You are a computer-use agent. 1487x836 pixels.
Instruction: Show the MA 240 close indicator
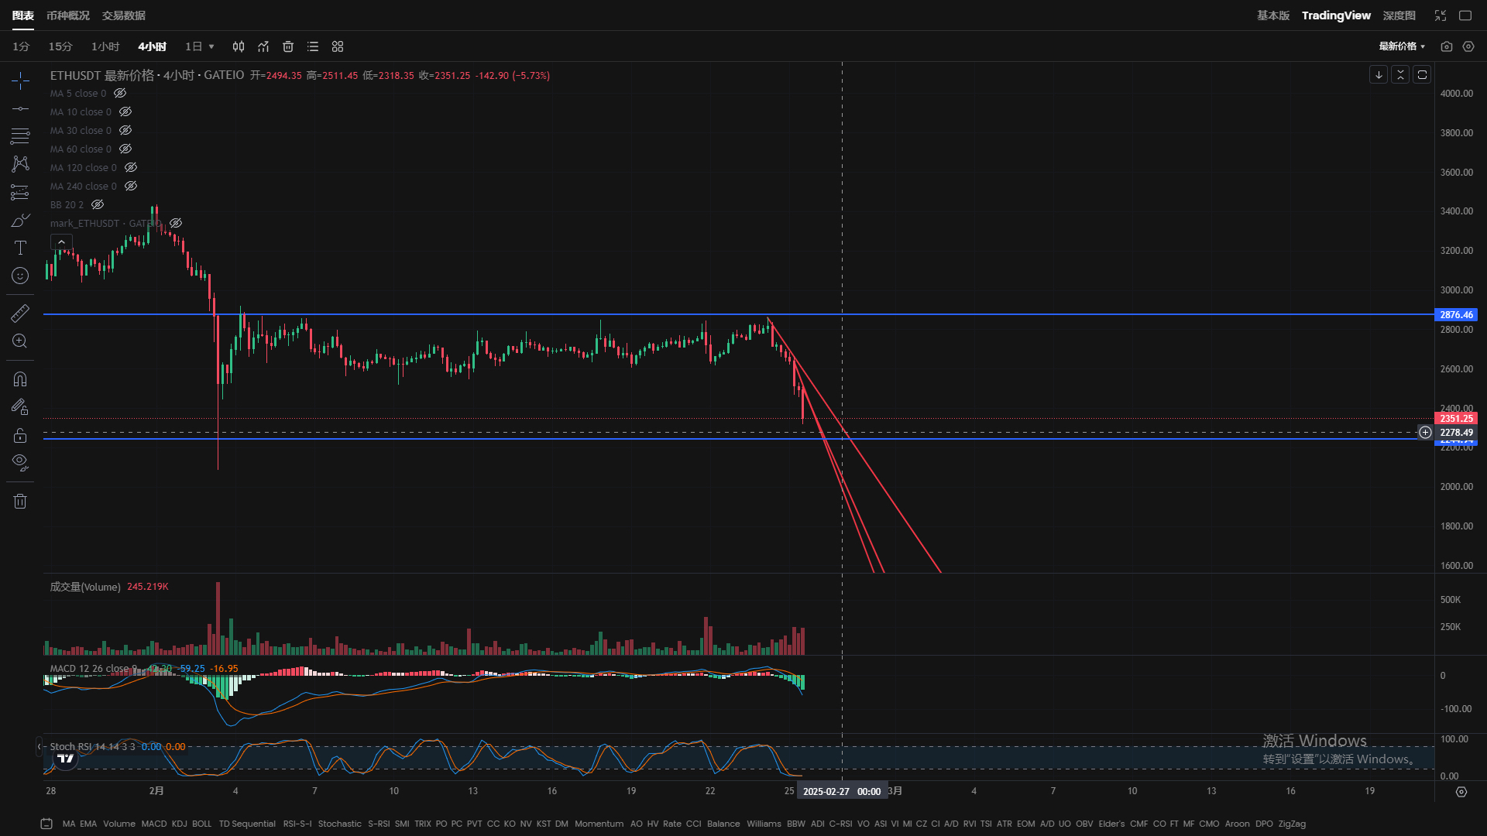[131, 187]
